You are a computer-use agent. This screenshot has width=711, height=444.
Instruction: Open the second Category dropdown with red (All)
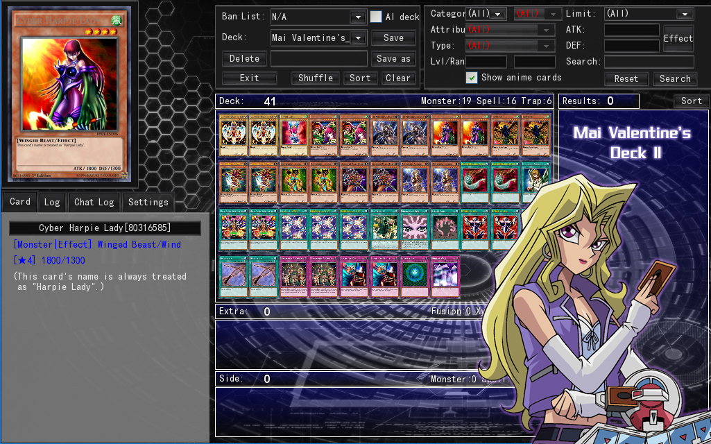538,14
